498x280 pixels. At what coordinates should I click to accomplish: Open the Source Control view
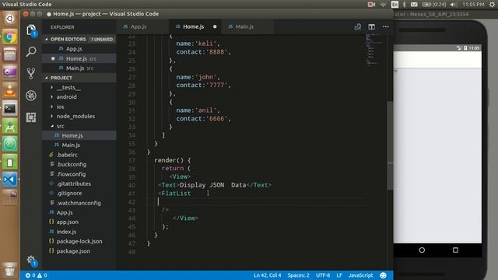31,74
